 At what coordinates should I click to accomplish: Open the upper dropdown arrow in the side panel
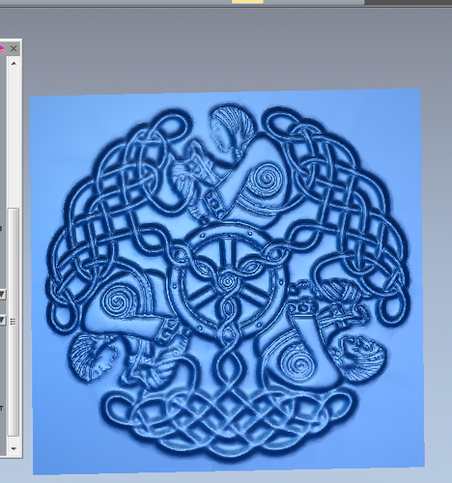pyautogui.click(x=2, y=295)
